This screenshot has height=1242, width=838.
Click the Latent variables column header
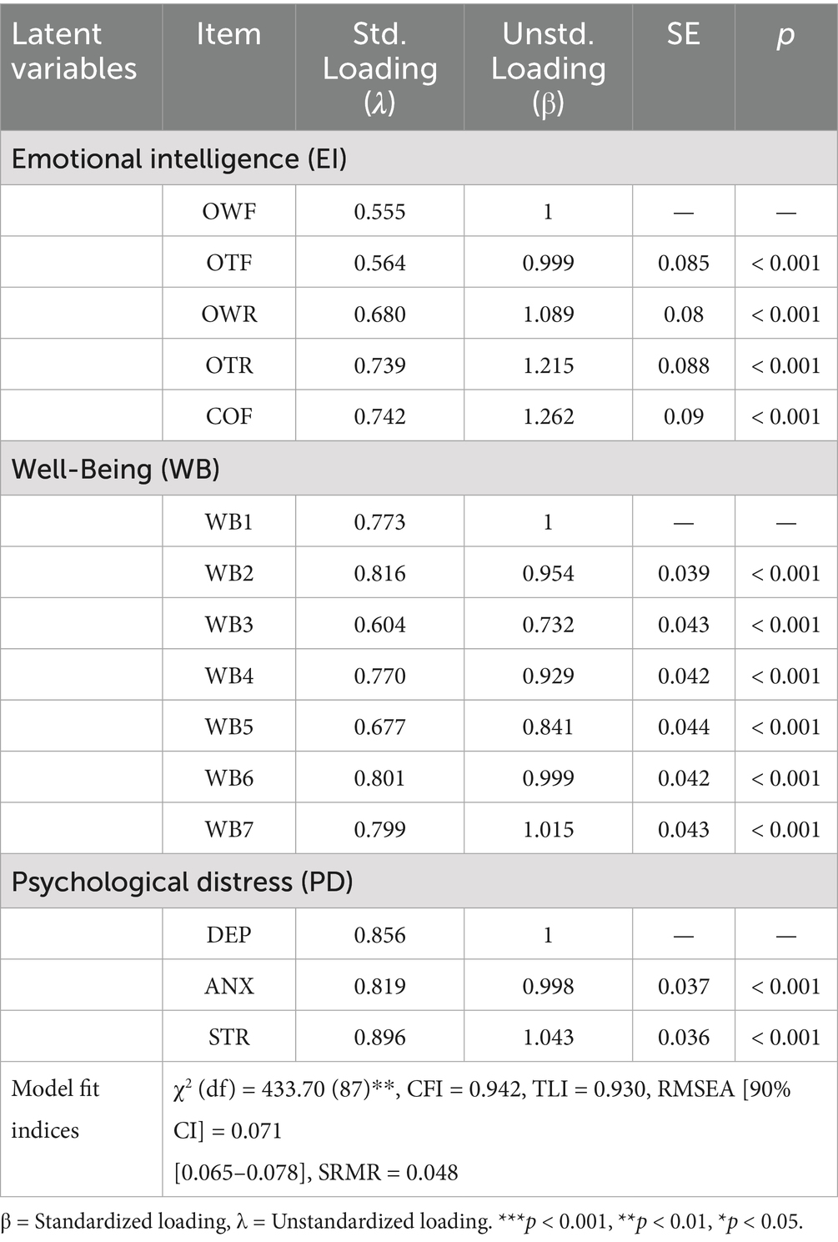click(81, 67)
